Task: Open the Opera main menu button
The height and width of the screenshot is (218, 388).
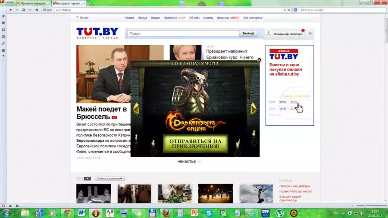Action: 8,3
